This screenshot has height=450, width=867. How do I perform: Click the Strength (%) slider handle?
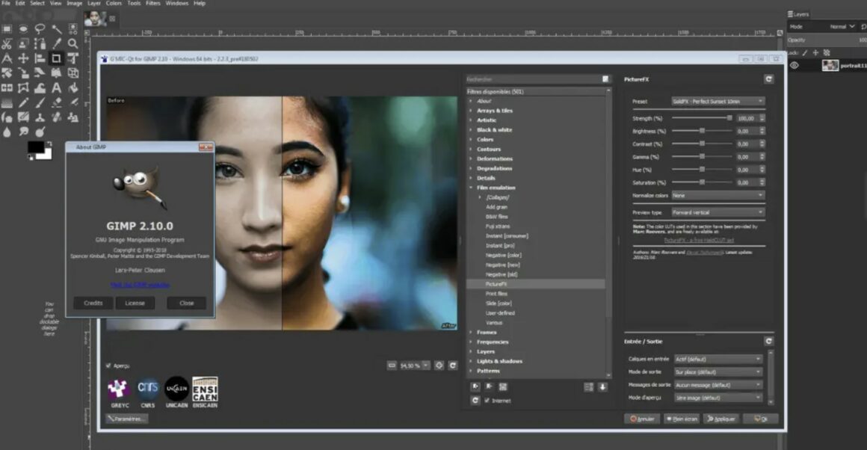coord(729,118)
